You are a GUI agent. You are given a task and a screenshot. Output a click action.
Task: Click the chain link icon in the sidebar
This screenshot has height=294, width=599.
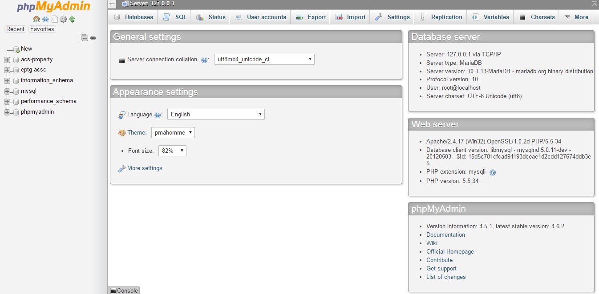pos(93,38)
